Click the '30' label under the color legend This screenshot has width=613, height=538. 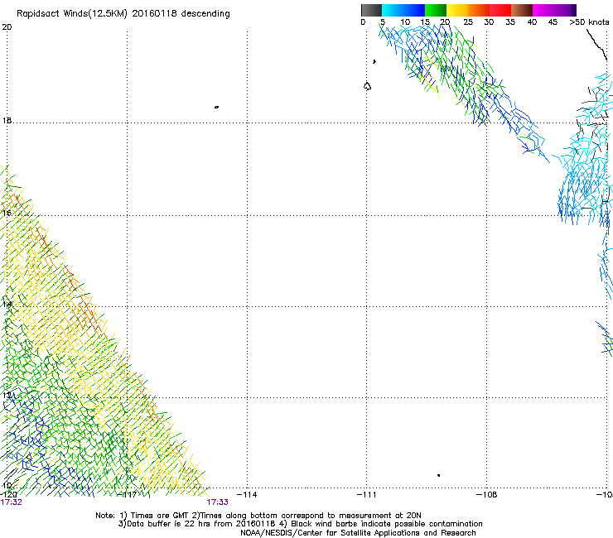coord(489,22)
